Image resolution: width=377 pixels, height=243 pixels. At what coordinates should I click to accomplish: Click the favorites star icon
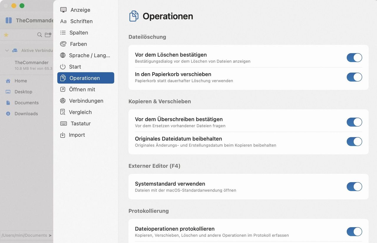click(6, 35)
